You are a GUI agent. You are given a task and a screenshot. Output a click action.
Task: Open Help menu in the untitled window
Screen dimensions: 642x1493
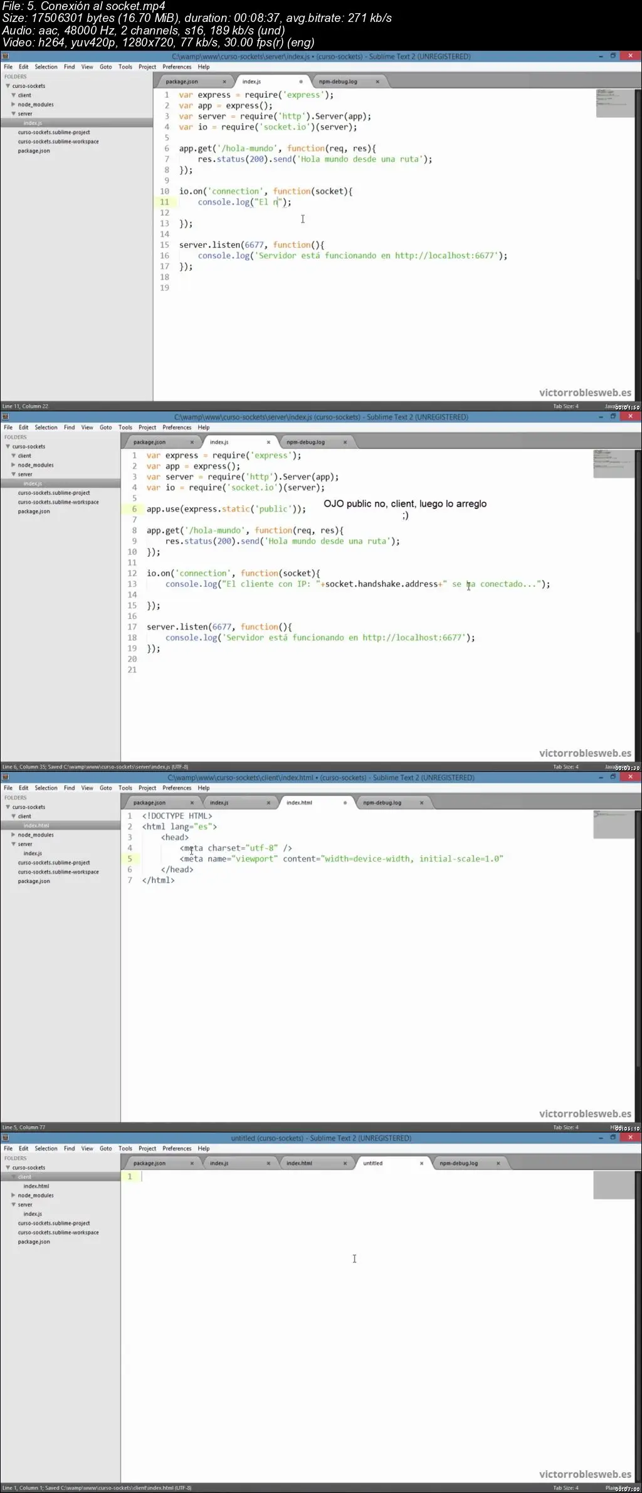(x=204, y=1149)
